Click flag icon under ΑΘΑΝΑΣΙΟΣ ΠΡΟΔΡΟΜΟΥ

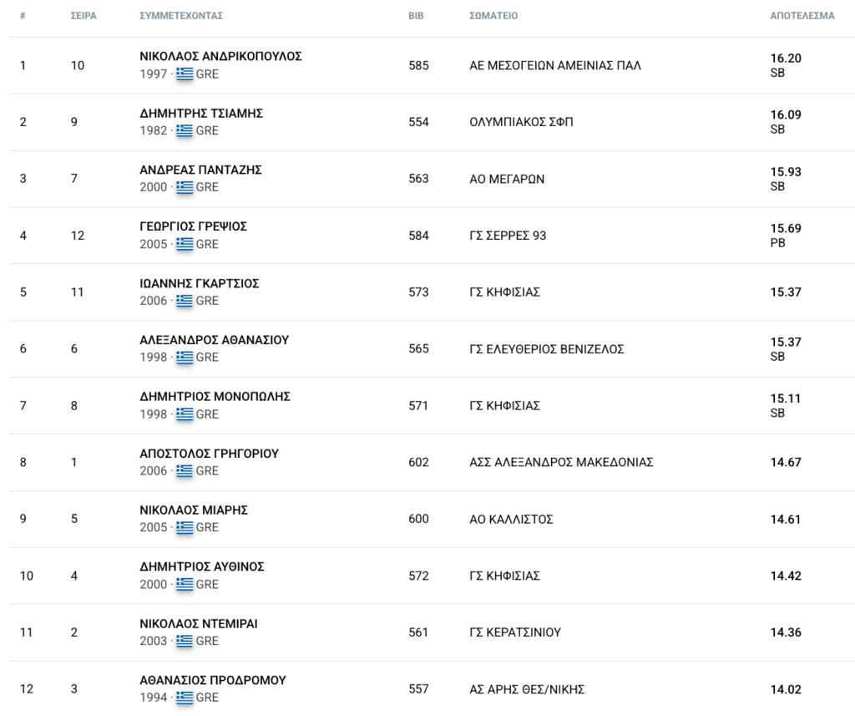185,698
